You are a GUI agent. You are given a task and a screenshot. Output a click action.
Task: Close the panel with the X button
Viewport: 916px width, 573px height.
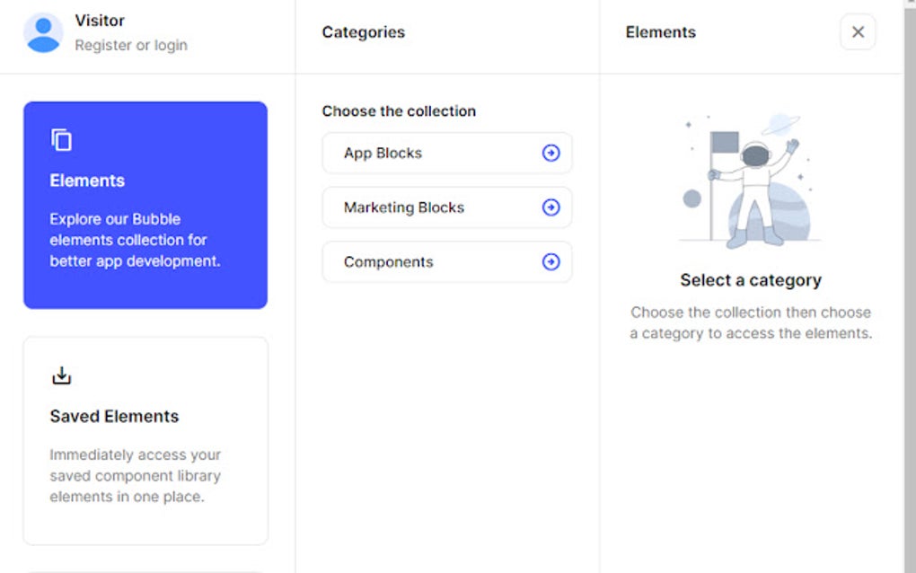tap(858, 32)
